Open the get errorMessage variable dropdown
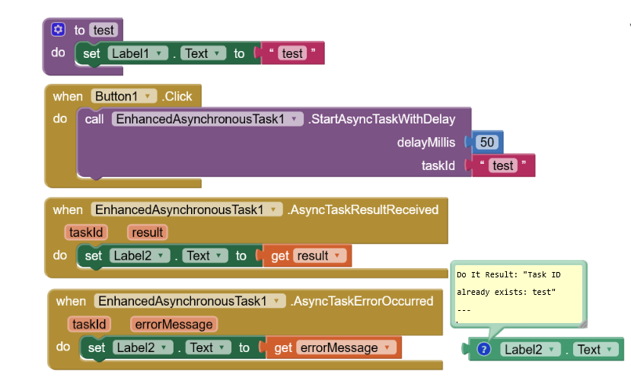Screen dimensions: 631x381 [346, 347]
